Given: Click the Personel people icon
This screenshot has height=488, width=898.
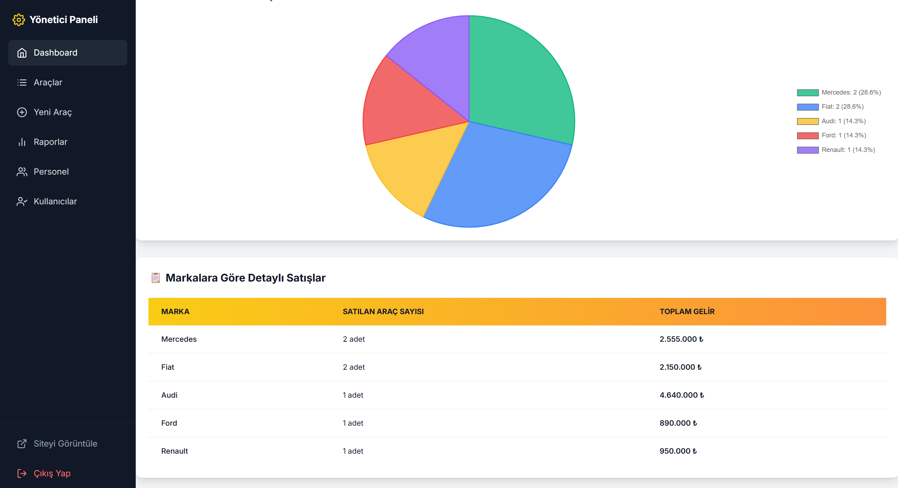Looking at the screenshot, I should [x=22, y=172].
